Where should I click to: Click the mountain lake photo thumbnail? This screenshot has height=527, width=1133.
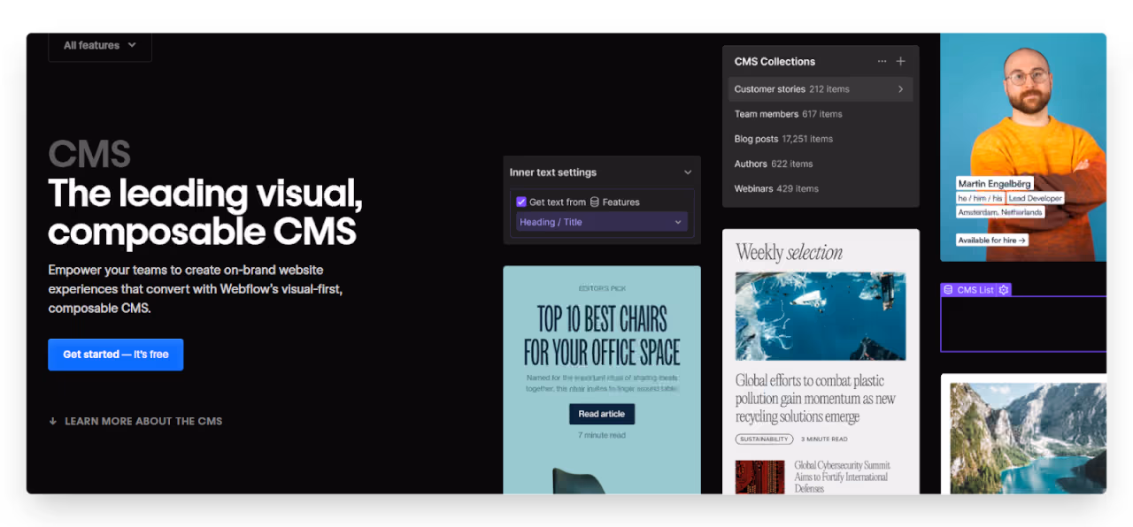pos(1027,438)
